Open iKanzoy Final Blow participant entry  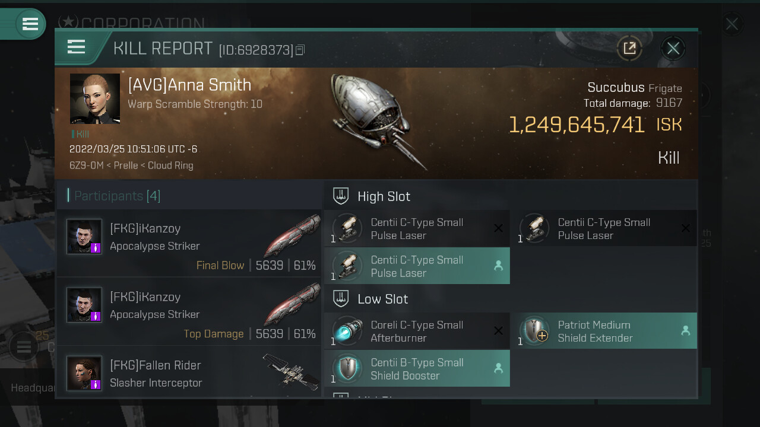click(189, 244)
